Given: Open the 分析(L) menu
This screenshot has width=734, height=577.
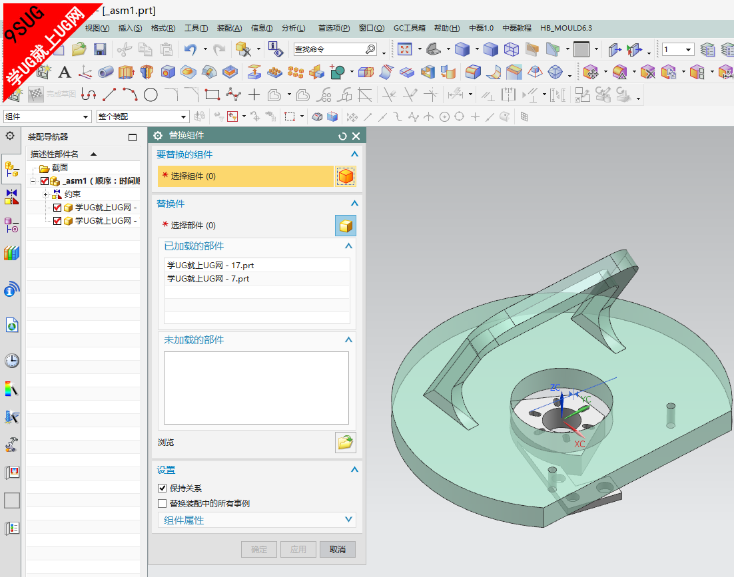Looking at the screenshot, I should (294, 28).
